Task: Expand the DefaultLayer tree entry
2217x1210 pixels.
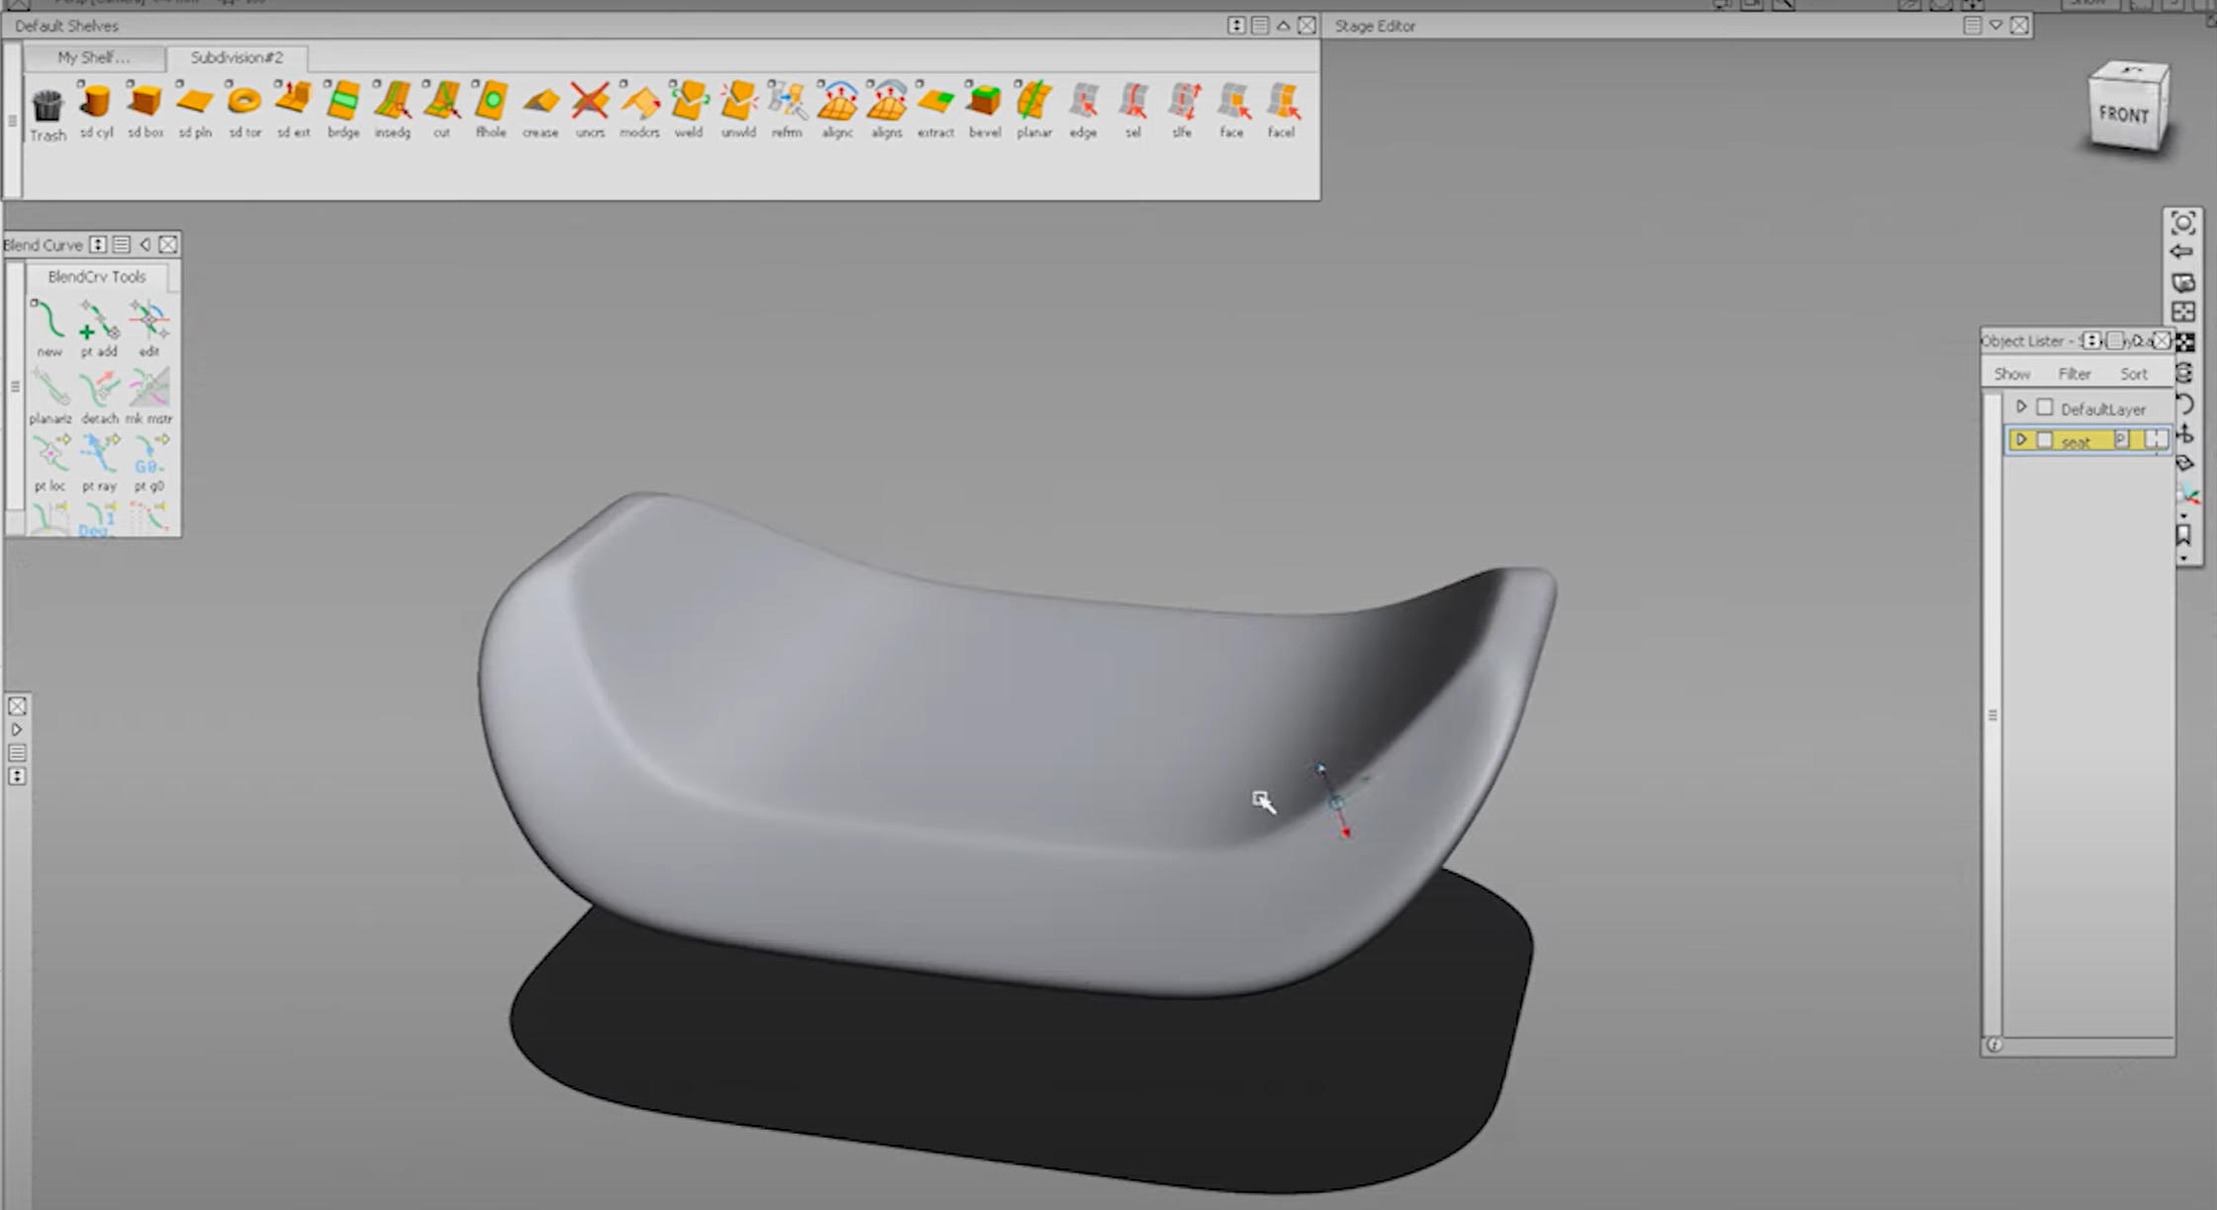Action: click(2021, 407)
